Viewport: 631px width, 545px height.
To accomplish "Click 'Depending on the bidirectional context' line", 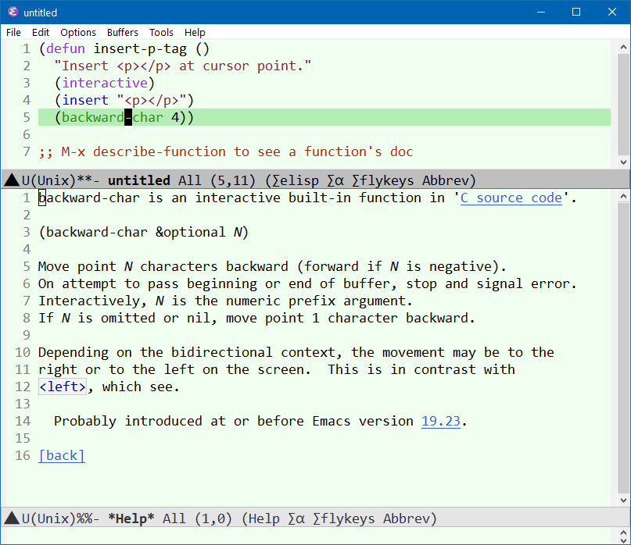I will (x=296, y=352).
